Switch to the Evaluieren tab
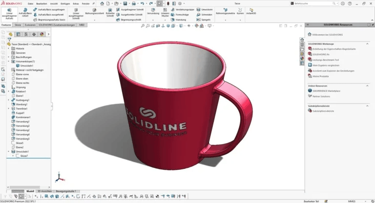Screen dimensions: 375x203 tap(30, 24)
